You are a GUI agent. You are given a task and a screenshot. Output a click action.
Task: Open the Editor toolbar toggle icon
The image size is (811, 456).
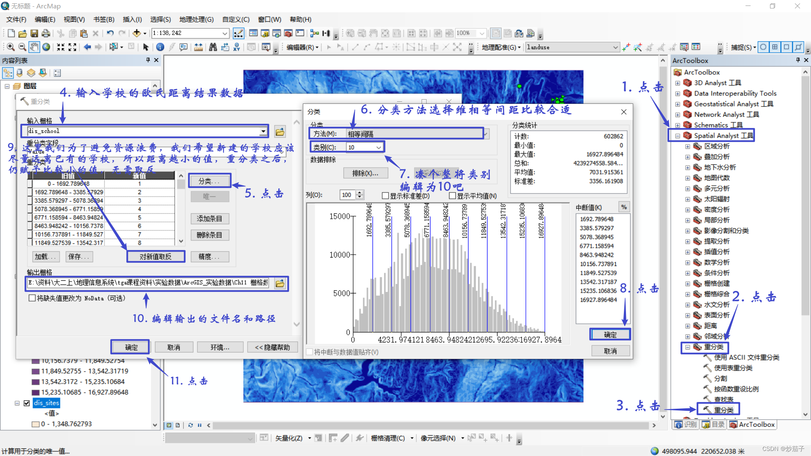(x=238, y=33)
